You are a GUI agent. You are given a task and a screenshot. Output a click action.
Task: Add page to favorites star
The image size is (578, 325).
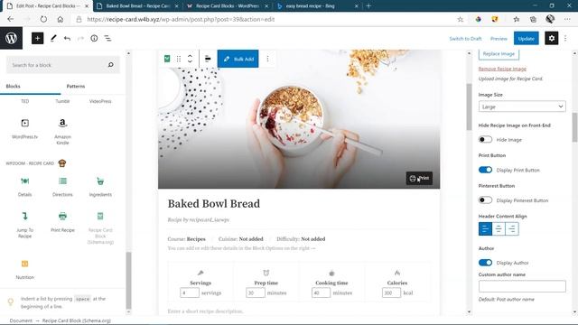(460, 19)
